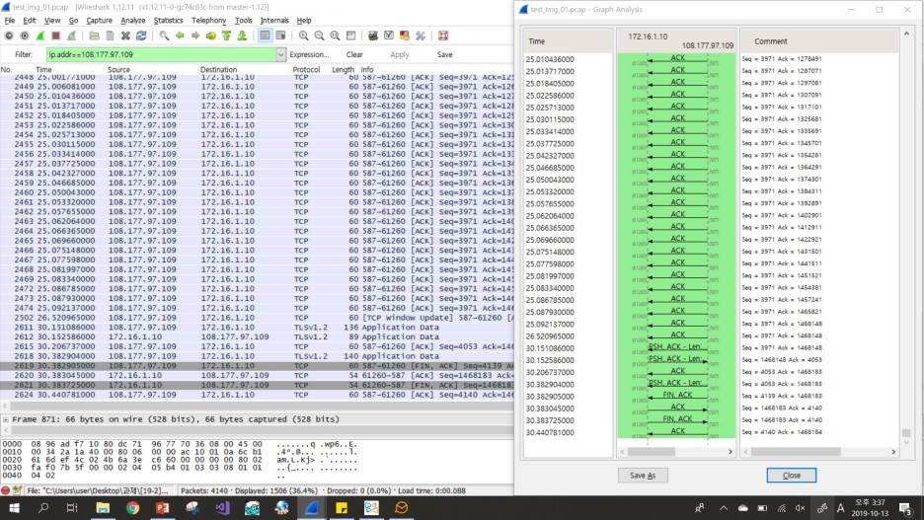
Task: Stop the running capture
Action: click(x=56, y=36)
